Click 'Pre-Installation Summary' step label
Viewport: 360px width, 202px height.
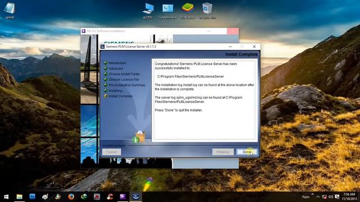click(x=127, y=85)
